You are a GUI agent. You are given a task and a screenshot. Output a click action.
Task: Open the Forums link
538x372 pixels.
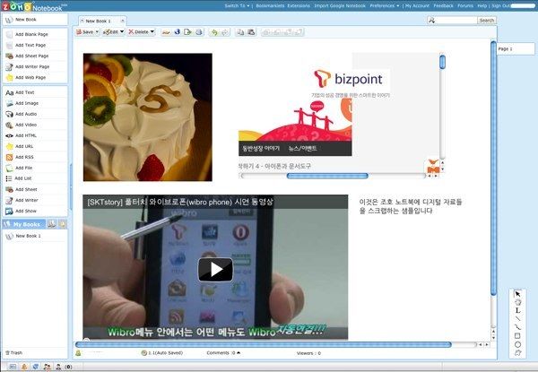(x=465, y=6)
